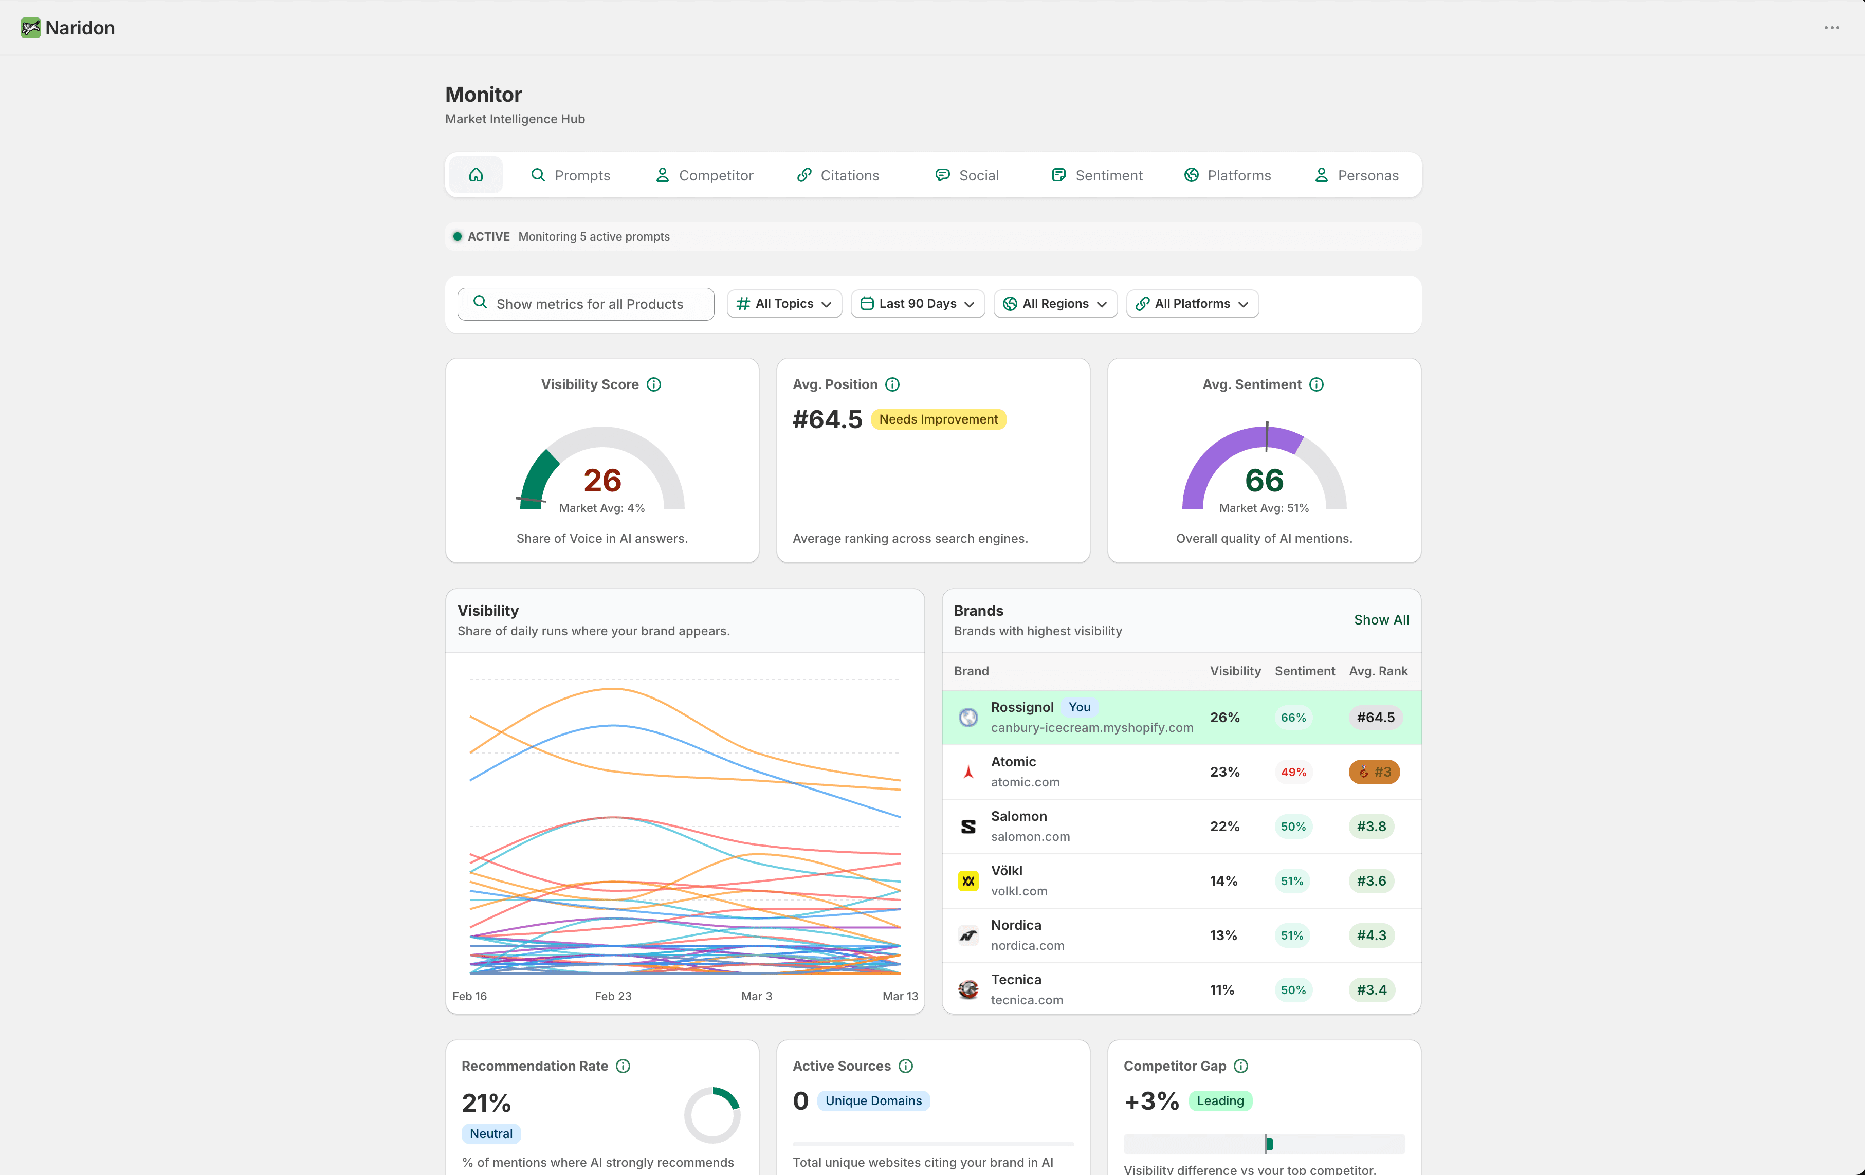The image size is (1865, 1175).
Task: View the Competitor Gap info tooltip
Action: pyautogui.click(x=1241, y=1066)
